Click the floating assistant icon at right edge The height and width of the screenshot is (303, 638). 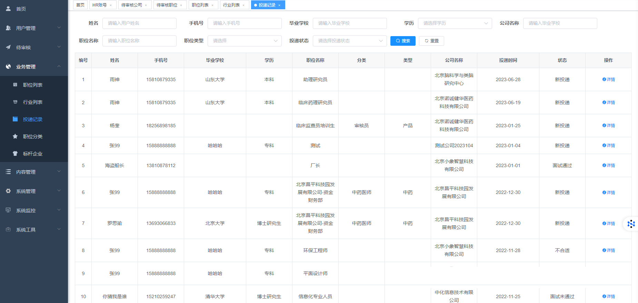(631, 224)
